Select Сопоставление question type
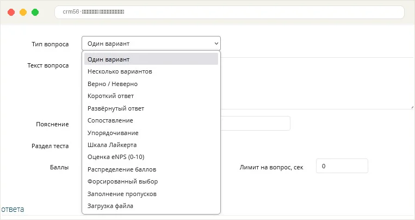This screenshot has height=220, width=415. click(x=151, y=120)
